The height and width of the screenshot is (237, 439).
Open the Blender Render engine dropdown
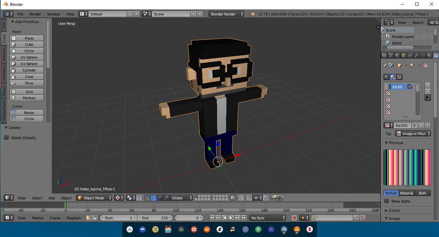click(x=227, y=14)
